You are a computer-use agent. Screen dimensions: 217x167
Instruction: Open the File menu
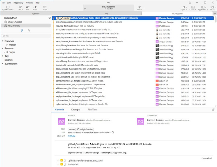tap(3, 3)
